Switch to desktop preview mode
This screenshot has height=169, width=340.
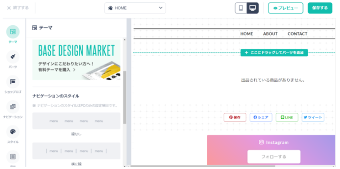tap(252, 8)
